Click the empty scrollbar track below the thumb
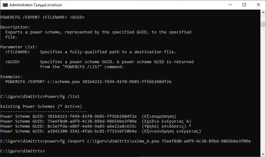 (x=263, y=93)
